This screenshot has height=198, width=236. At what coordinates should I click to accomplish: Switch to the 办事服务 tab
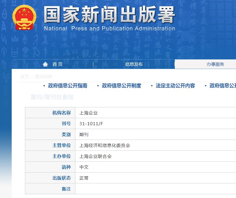coord(216,64)
